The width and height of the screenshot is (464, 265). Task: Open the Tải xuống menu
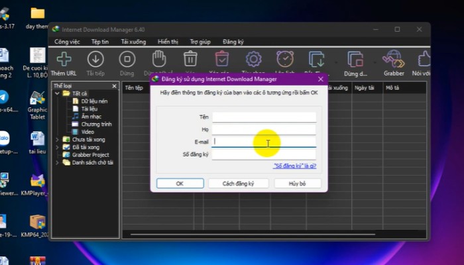[133, 42]
